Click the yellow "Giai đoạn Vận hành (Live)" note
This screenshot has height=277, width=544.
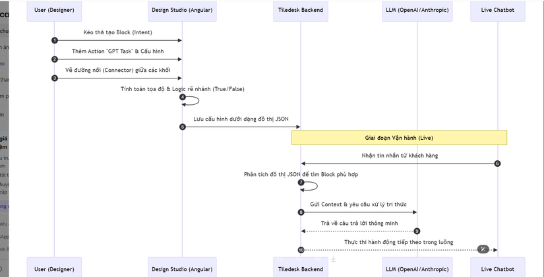coord(399,138)
